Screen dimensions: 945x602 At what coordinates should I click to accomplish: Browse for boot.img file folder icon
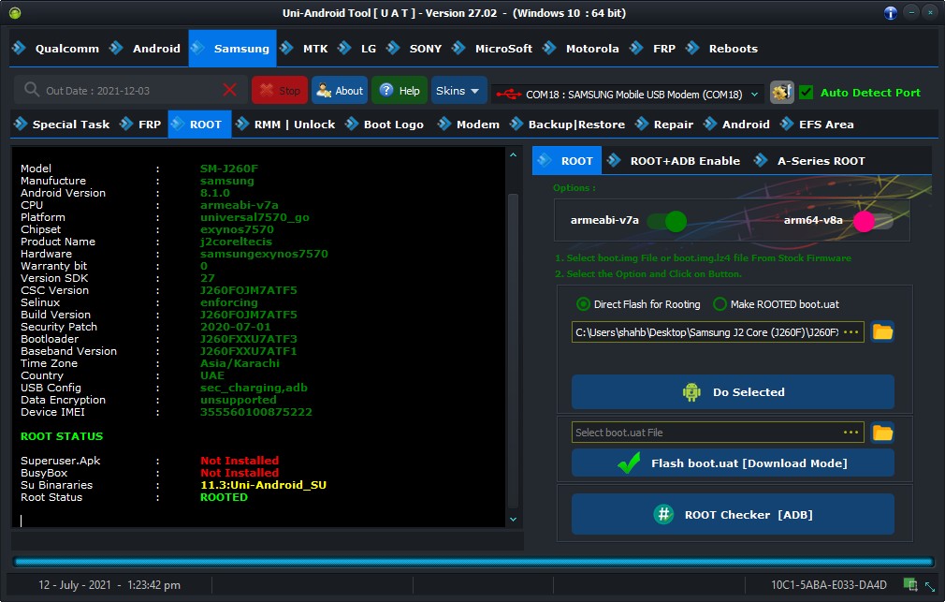tap(882, 331)
